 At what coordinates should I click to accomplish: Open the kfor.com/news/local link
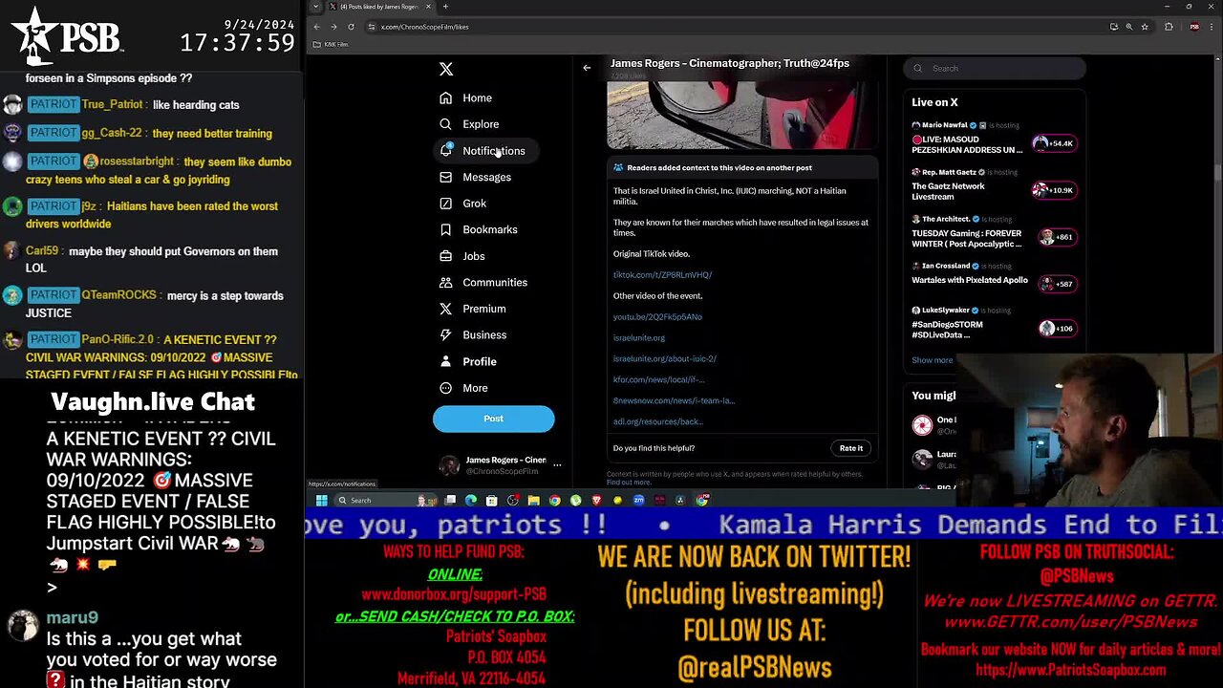[x=658, y=380]
